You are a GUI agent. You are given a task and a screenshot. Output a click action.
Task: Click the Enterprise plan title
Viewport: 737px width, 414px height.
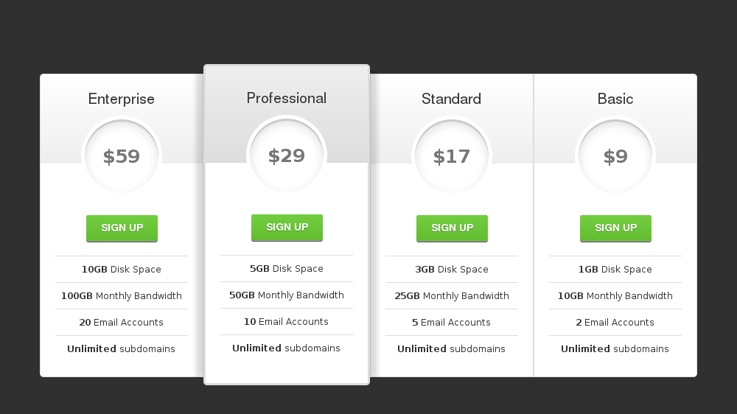122,99
